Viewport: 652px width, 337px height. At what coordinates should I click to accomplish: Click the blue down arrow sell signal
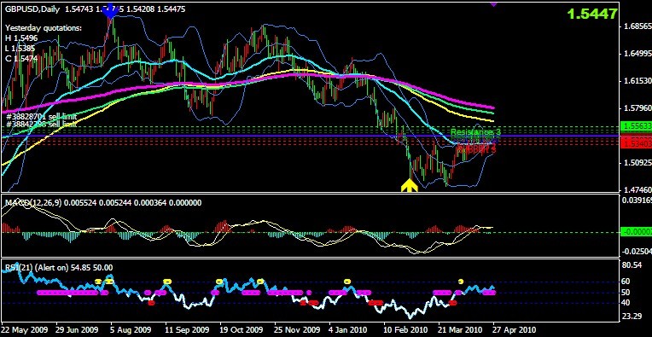(x=110, y=11)
